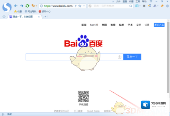
Task: Click the 关于百度 footer link
Action: click(78, 111)
